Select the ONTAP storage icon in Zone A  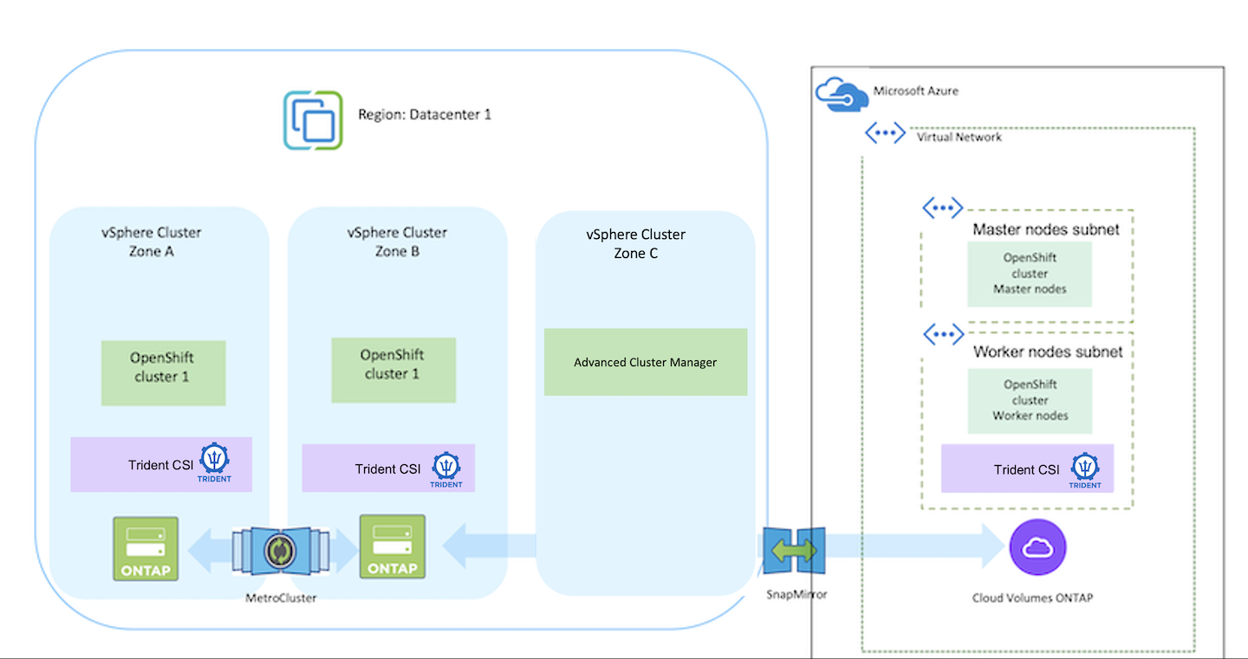[146, 548]
